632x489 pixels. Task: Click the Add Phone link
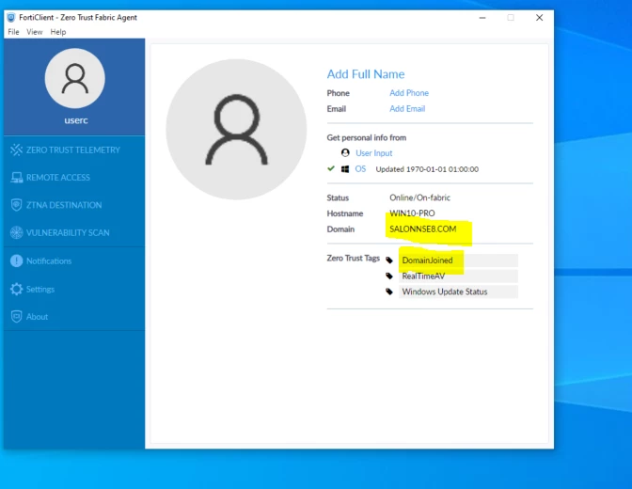(409, 93)
